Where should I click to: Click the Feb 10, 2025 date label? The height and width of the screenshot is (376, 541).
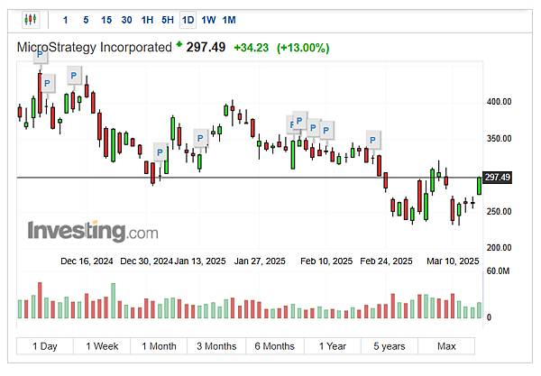(x=326, y=261)
